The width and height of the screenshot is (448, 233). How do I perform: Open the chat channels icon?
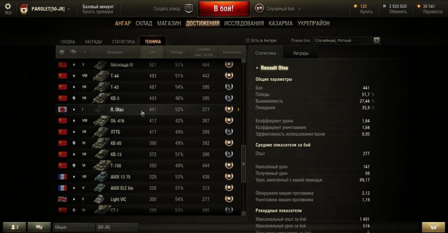pos(40,227)
